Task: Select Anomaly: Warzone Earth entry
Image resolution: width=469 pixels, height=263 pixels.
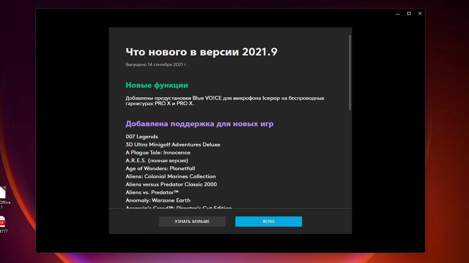Action: (x=158, y=201)
